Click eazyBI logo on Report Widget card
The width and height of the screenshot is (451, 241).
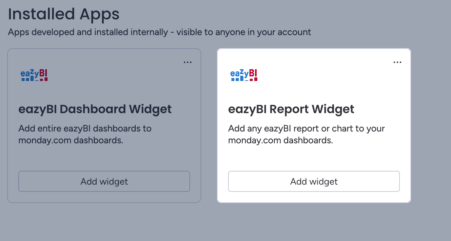[x=244, y=75]
